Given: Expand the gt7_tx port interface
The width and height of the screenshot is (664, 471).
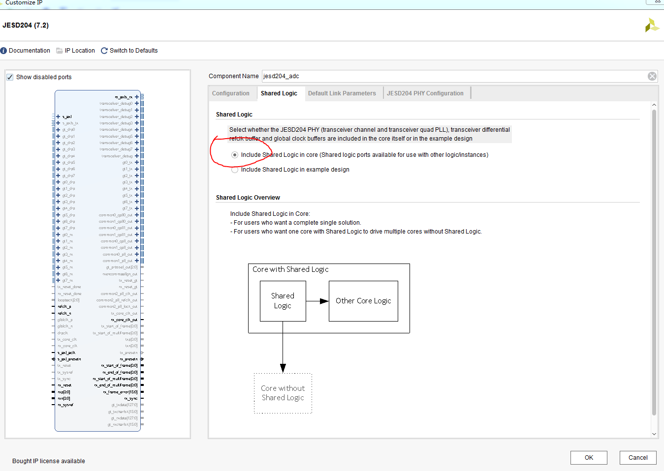Looking at the screenshot, I should pyautogui.click(x=137, y=208).
